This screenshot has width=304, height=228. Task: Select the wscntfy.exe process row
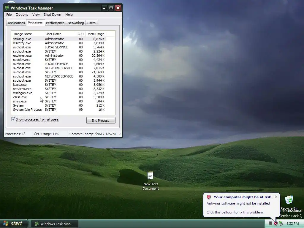59,43
